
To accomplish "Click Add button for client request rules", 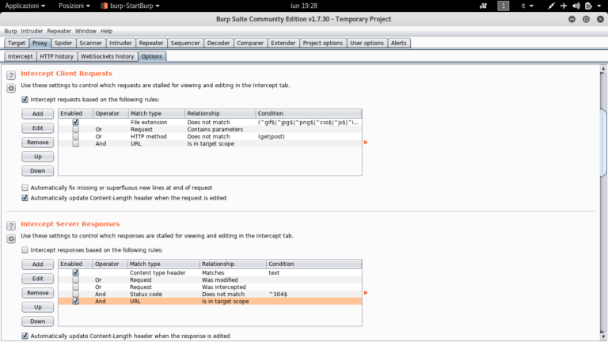I will (37, 114).
